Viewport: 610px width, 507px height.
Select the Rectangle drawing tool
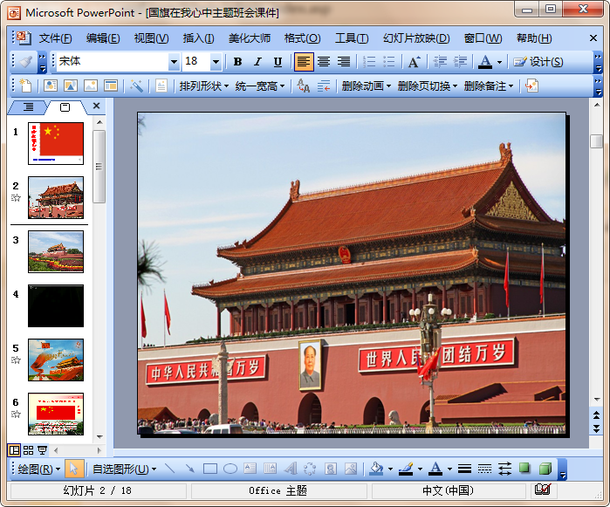click(x=210, y=469)
